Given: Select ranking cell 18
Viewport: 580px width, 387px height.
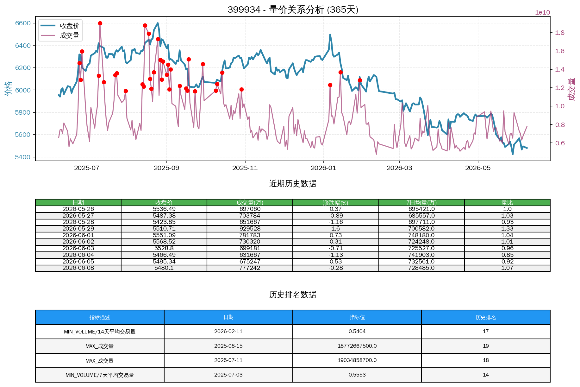Looking at the screenshot, I should (486, 360).
